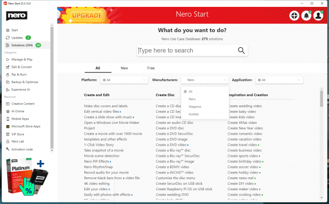329x204 pixels.
Task: Switch to the New tab
Action: pyautogui.click(x=124, y=68)
